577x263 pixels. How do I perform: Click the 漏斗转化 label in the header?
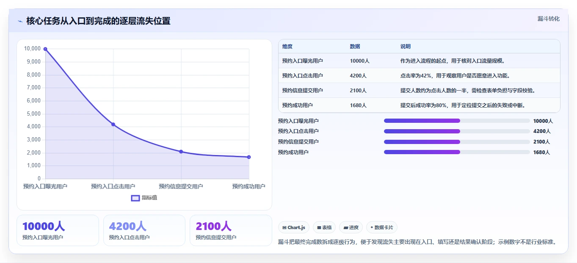click(549, 19)
